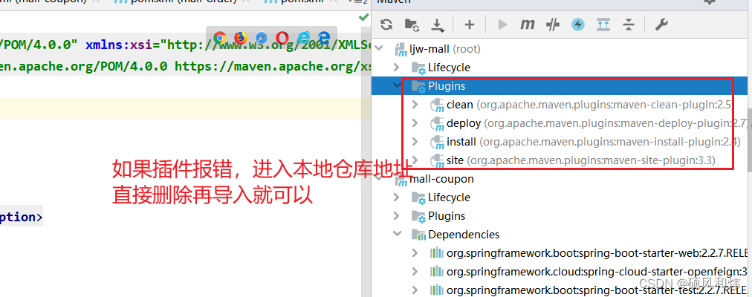Select deploy maven-deploy-plugin row

point(597,123)
